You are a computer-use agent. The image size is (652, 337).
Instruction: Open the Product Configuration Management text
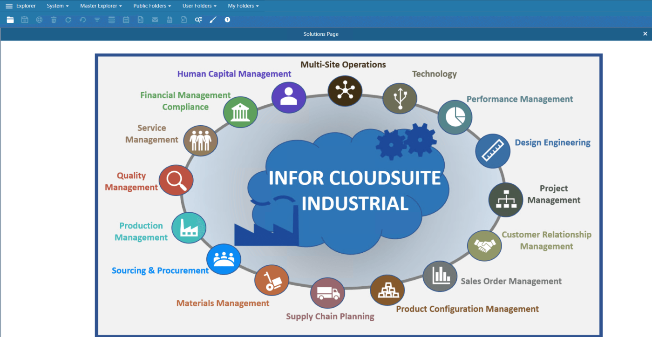coord(467,309)
